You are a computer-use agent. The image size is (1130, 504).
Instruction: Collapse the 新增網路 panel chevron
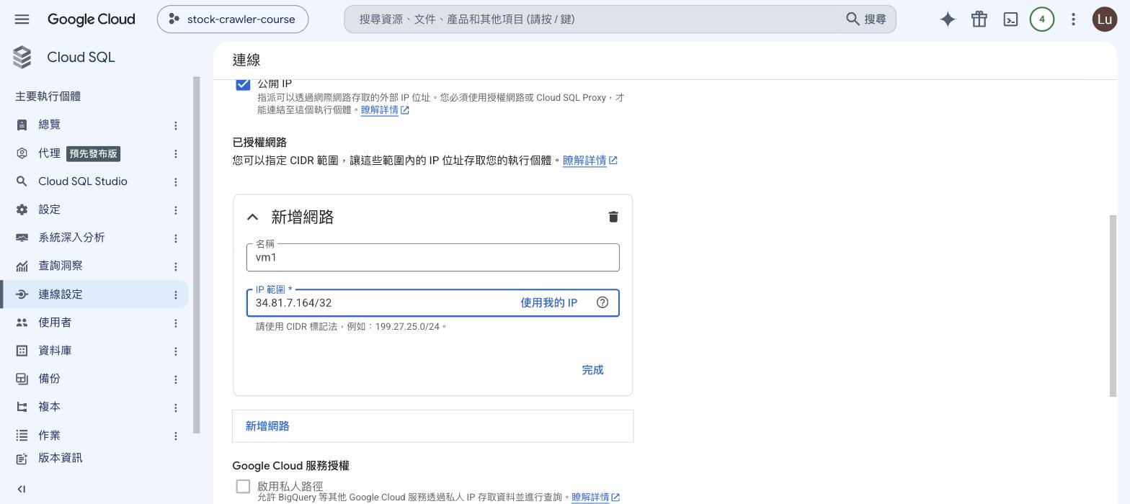click(252, 217)
